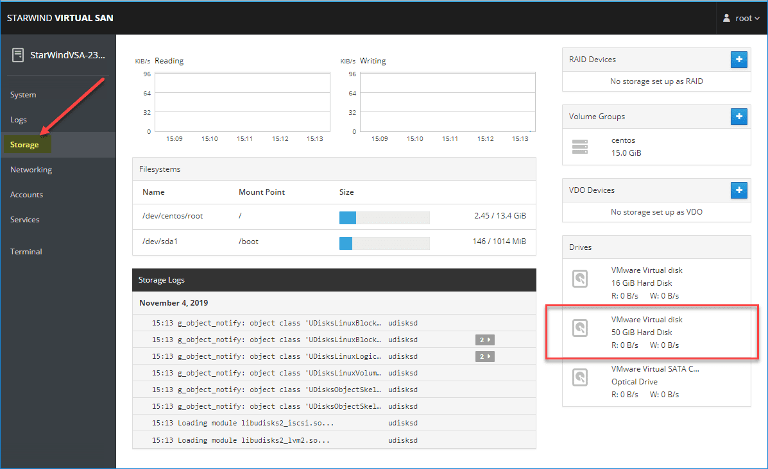Click the centos volume group disk icon
768x469 pixels.
pyautogui.click(x=580, y=147)
